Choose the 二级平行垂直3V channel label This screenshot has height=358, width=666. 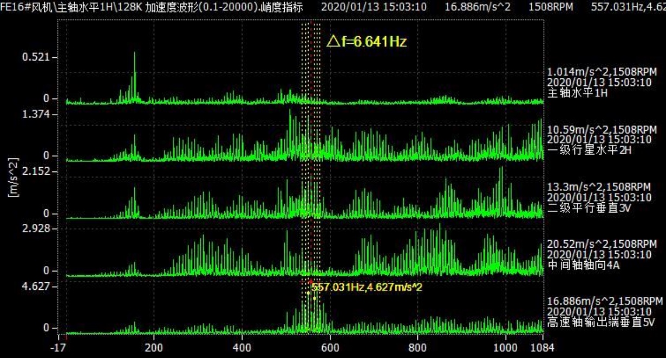[x=590, y=208]
